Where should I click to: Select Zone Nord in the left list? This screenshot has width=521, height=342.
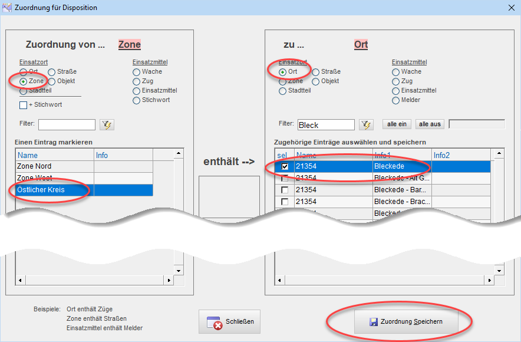(x=34, y=166)
